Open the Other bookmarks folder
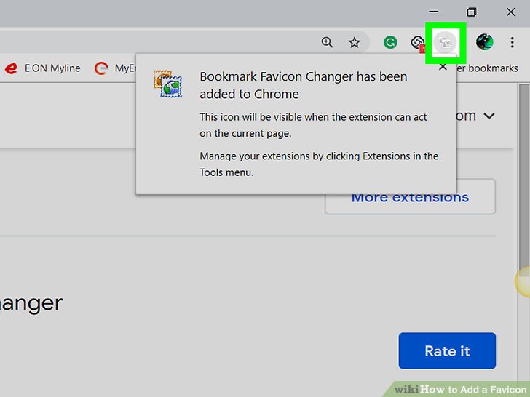Screen dimensions: 530x397 pos(488,68)
